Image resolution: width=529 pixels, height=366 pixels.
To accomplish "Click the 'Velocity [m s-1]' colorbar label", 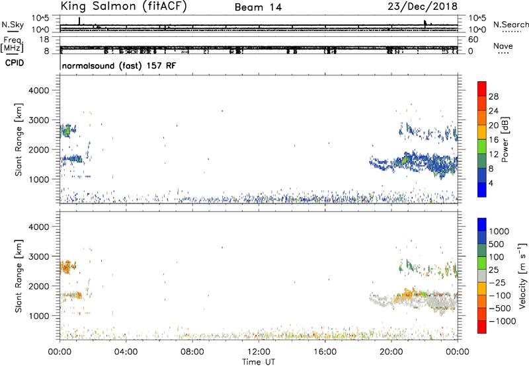I will pos(522,275).
